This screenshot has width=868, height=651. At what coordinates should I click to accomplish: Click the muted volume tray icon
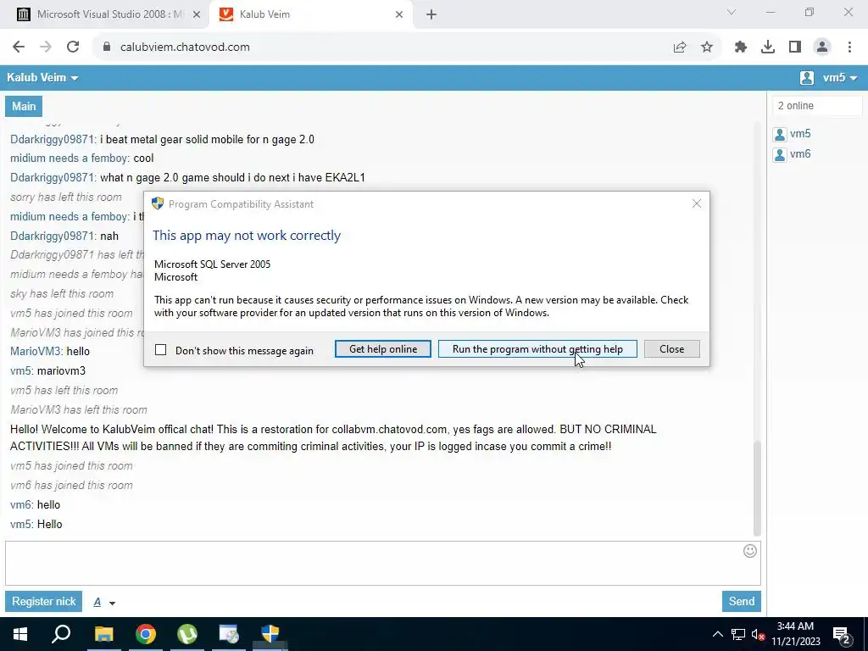click(x=758, y=634)
